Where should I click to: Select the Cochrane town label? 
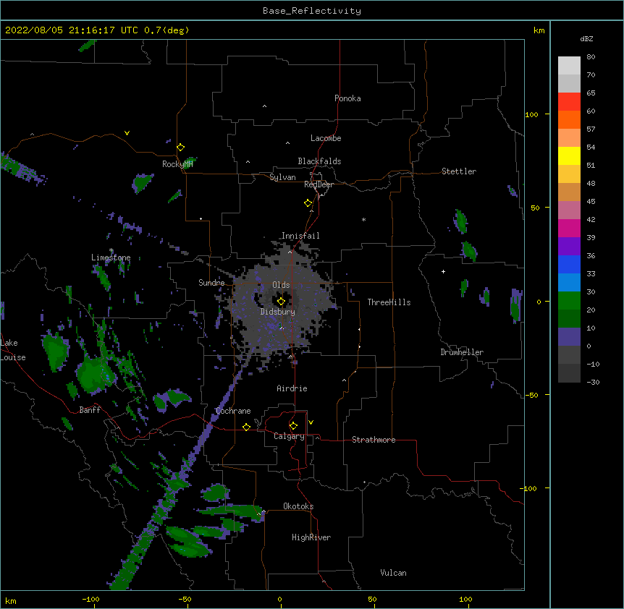(x=233, y=411)
